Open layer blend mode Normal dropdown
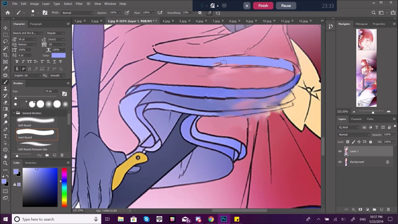Viewport: 398px width, 224px height. [x=354, y=135]
